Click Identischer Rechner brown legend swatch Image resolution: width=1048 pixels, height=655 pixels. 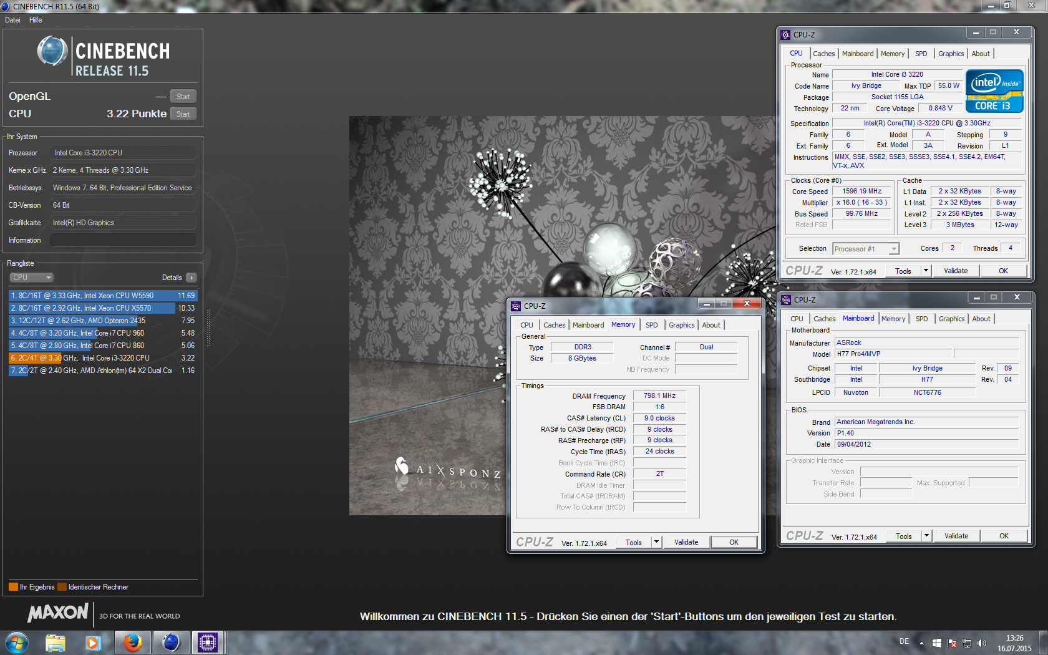pyautogui.click(x=62, y=587)
